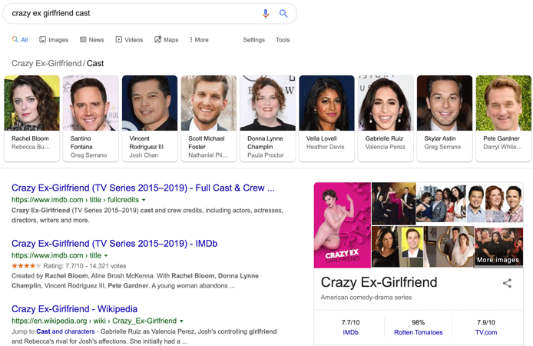Open the Crazy Ex-Girlfriend (TV Series 2015–2019) - IMDb result
This screenshot has width=533, height=346.
coord(114,244)
